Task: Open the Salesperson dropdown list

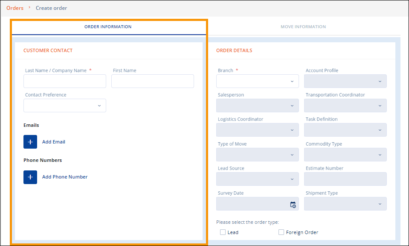Action: [257, 105]
